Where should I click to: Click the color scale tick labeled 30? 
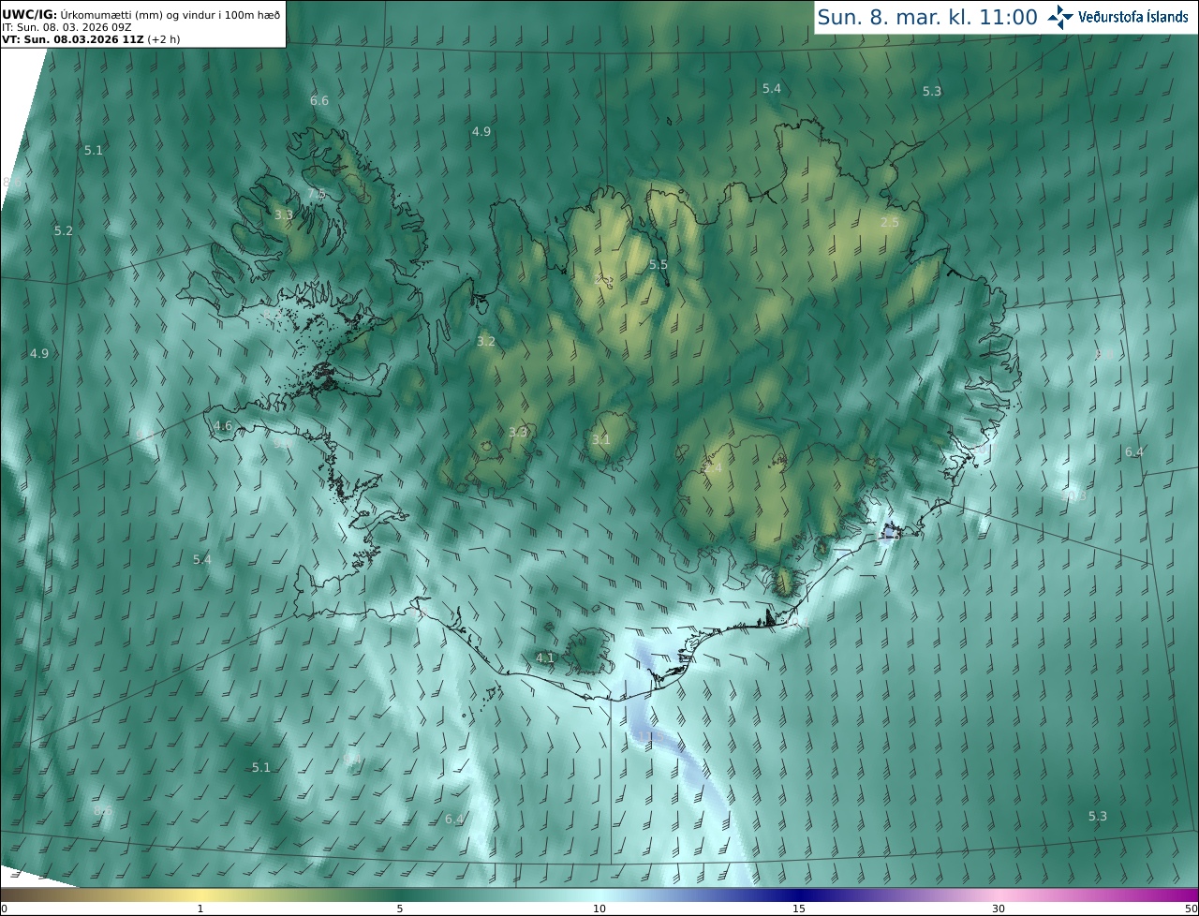(x=999, y=909)
